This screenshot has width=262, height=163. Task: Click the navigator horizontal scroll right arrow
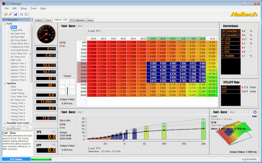click(28, 128)
